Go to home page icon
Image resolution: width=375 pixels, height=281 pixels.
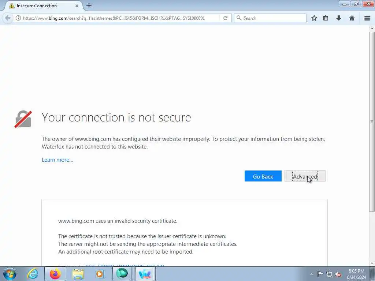tap(352, 18)
